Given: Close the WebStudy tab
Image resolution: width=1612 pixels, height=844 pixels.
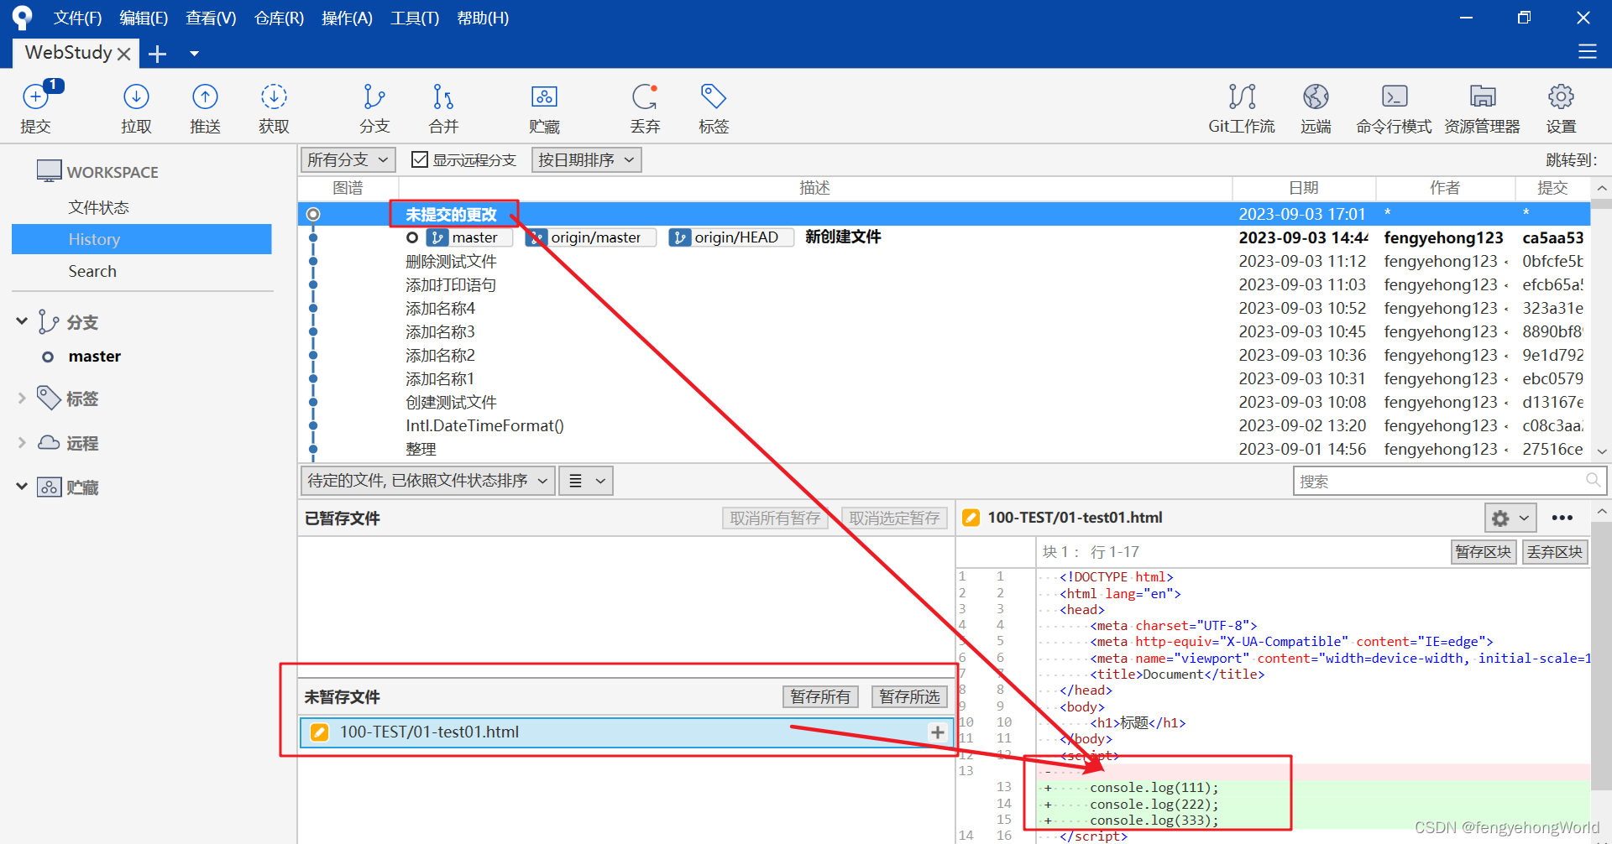Looking at the screenshot, I should pyautogui.click(x=124, y=54).
